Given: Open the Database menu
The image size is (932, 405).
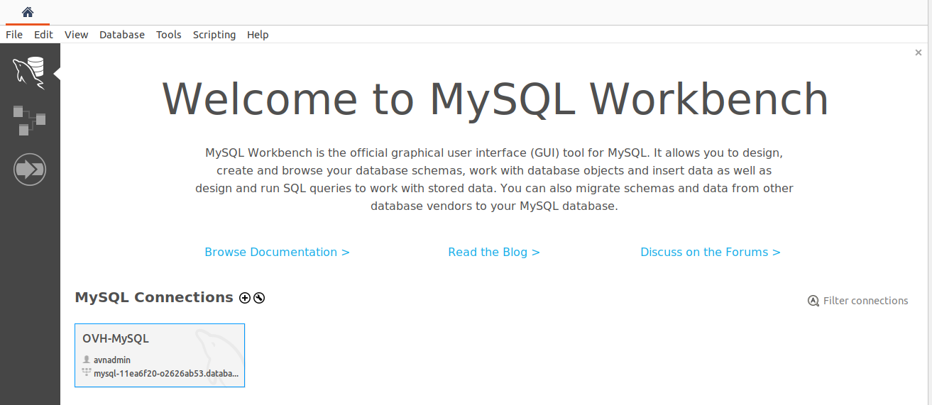Looking at the screenshot, I should [121, 35].
